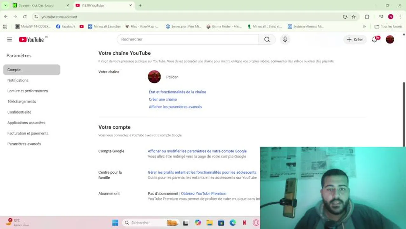
Task: Select Compte in settings sidebar
Action: coord(31,70)
